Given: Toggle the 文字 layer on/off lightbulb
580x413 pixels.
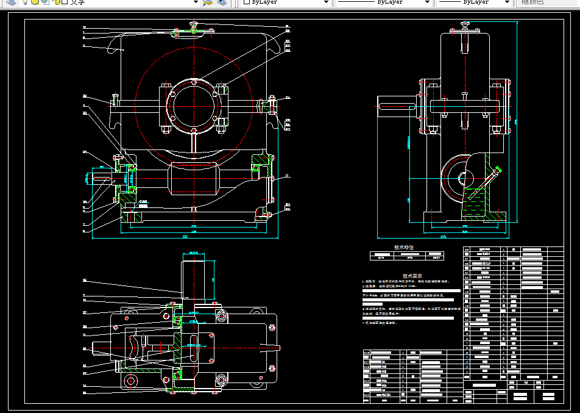Looking at the screenshot, I should (25, 2).
